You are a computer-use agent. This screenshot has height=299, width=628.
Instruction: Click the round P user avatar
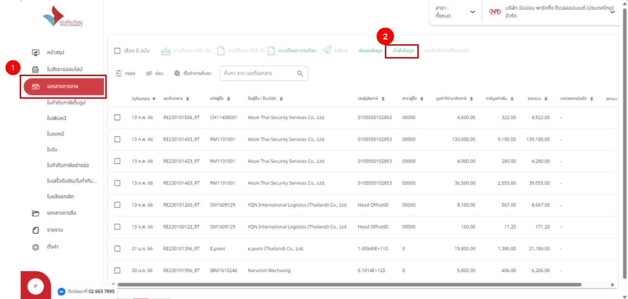click(36, 286)
